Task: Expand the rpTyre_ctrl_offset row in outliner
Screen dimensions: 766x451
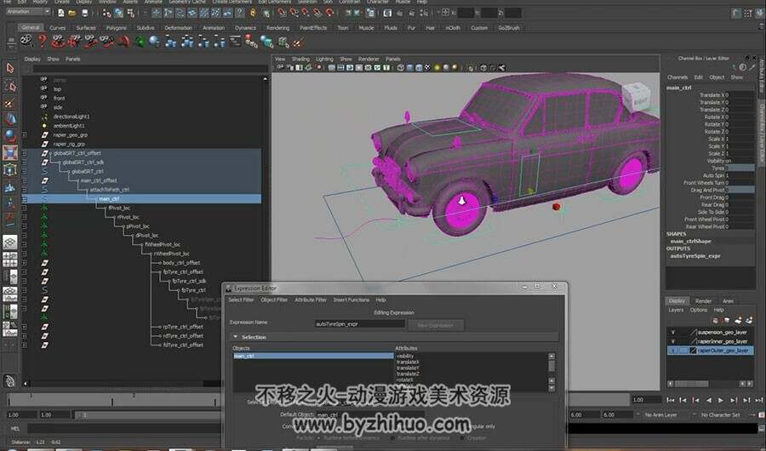Action: [25, 327]
